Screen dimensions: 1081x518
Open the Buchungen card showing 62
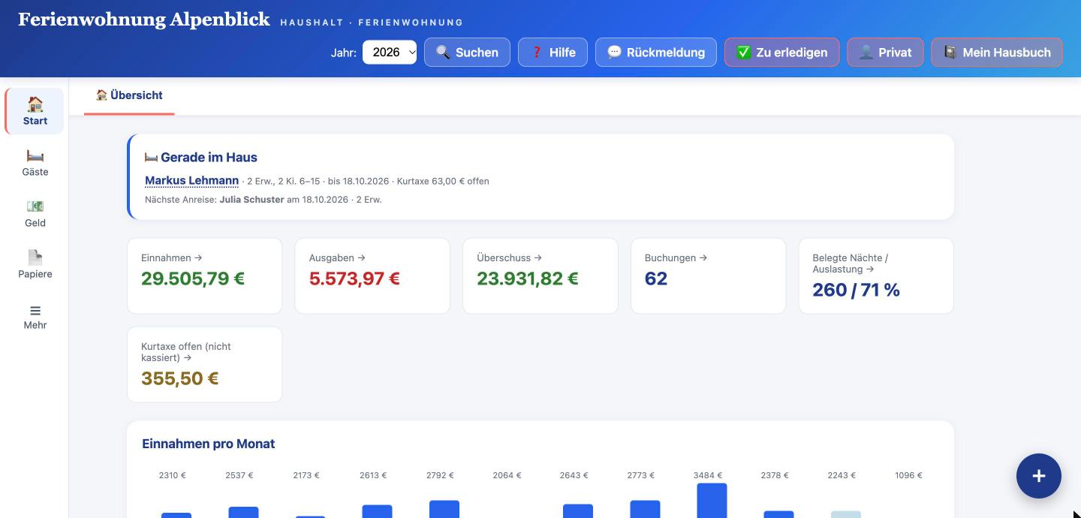(708, 276)
